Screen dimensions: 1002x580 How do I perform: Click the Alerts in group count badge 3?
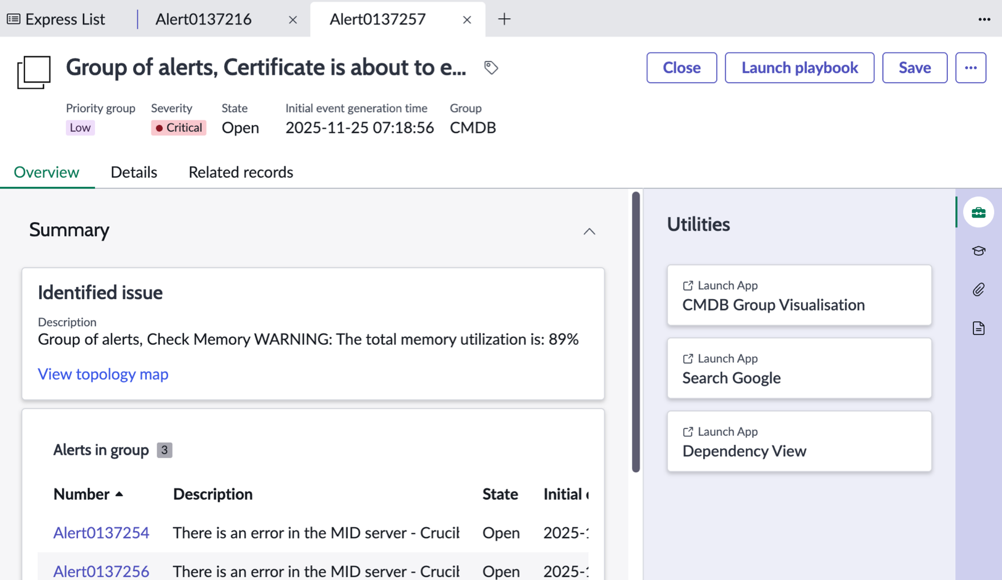[165, 450]
